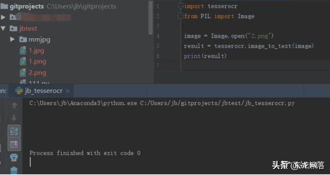The height and width of the screenshot is (175, 330).
Task: Toggle soft-wrap in Run console
Action: click(x=14, y=131)
